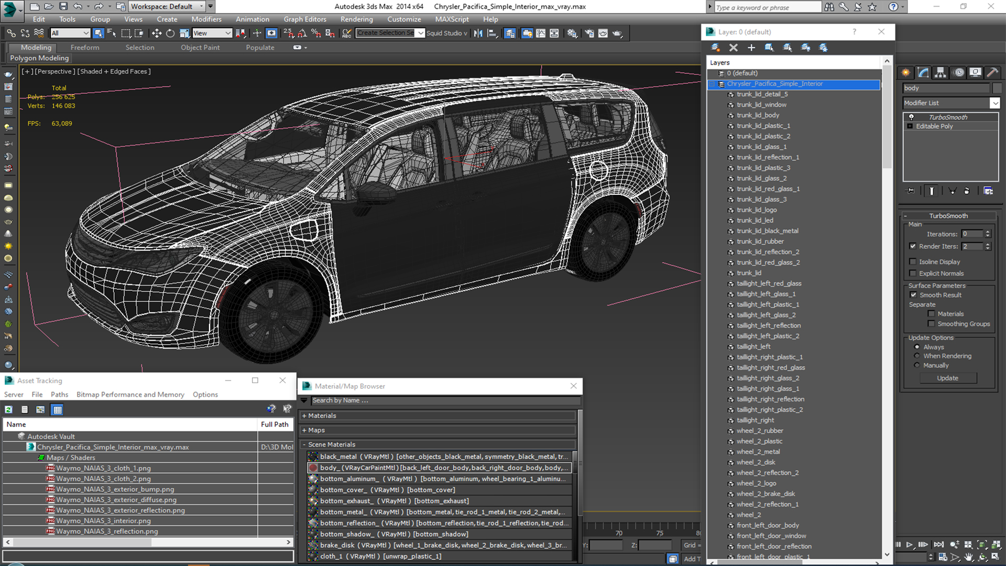
Task: Click the Polygon Modeling panel label
Action: (x=39, y=58)
